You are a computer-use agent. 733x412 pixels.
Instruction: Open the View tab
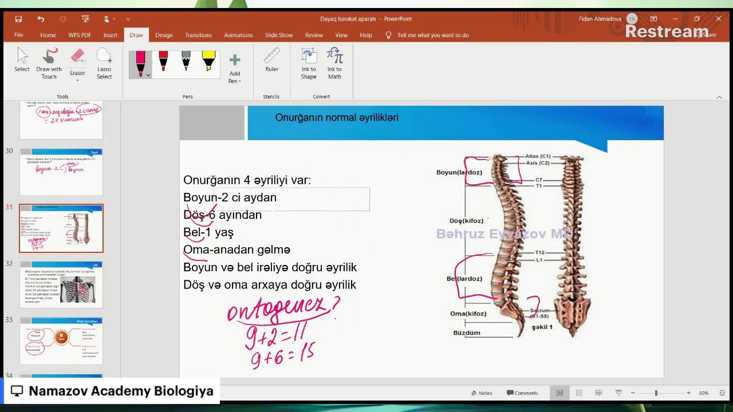pyautogui.click(x=341, y=35)
